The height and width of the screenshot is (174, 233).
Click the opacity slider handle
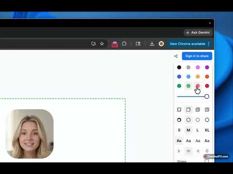pyautogui.click(x=207, y=97)
